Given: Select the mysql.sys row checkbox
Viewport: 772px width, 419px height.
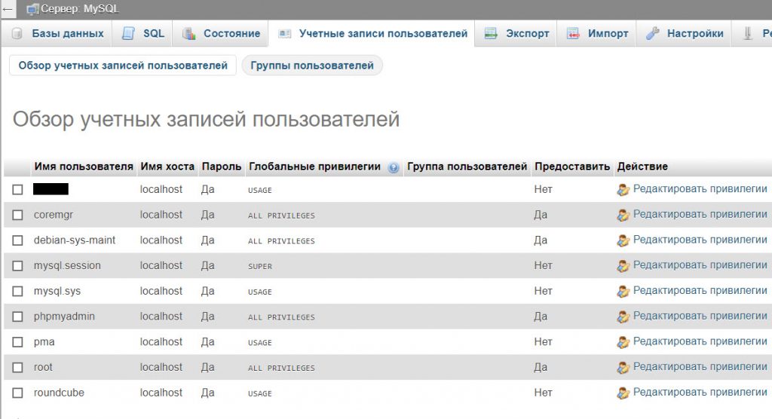Looking at the screenshot, I should [18, 292].
